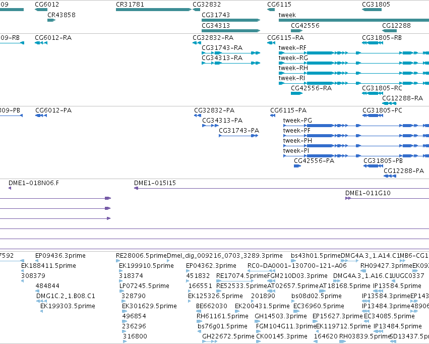
Task: Click the RE17074.5prime EST label
Action: [x=241, y=276]
